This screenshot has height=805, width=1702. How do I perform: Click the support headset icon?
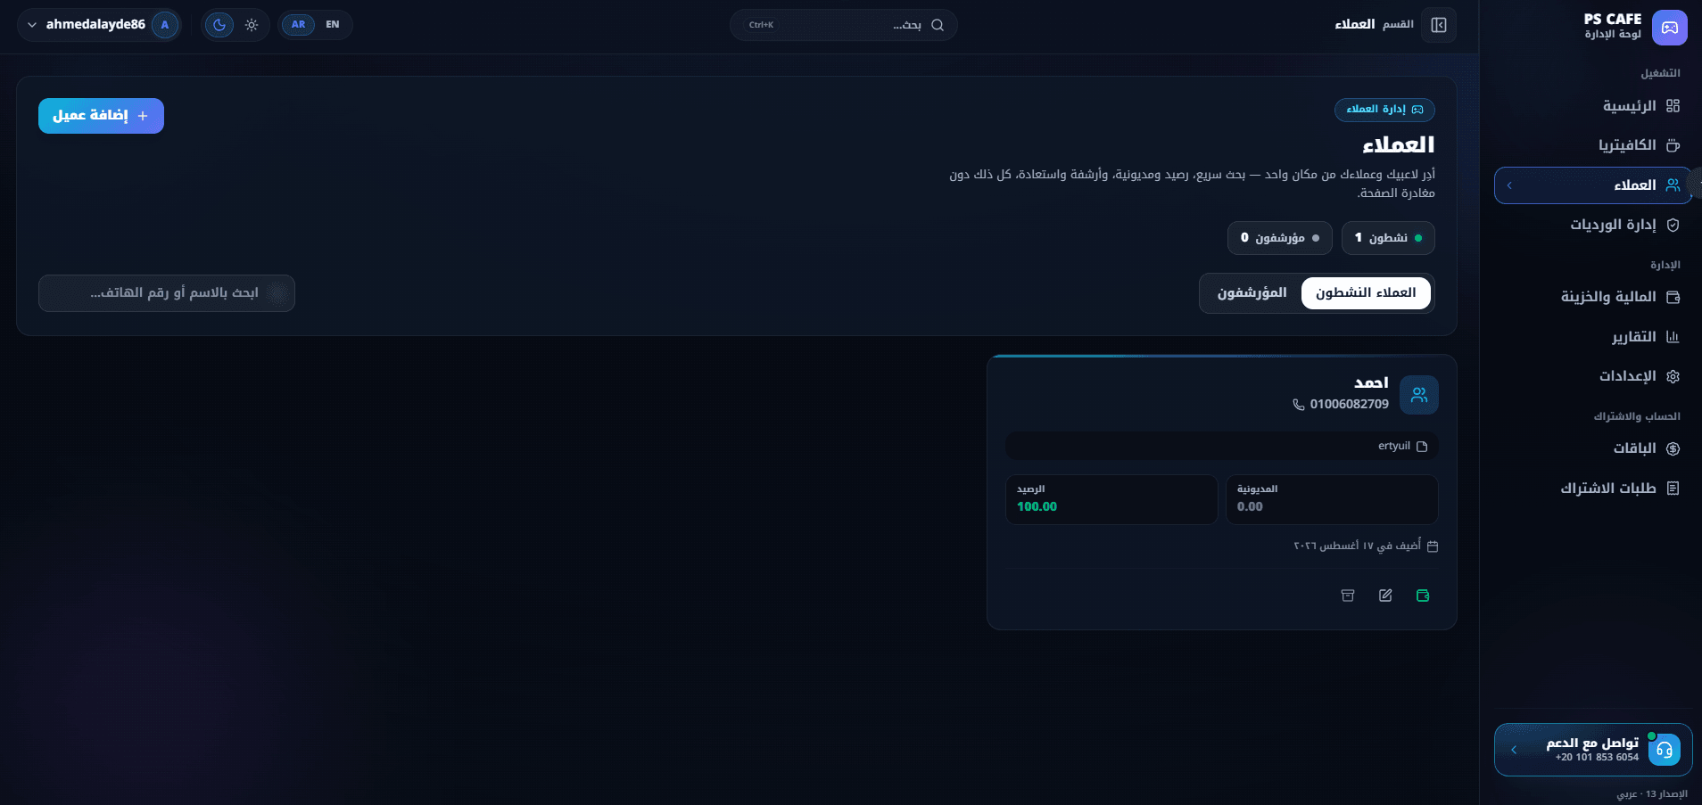point(1665,750)
